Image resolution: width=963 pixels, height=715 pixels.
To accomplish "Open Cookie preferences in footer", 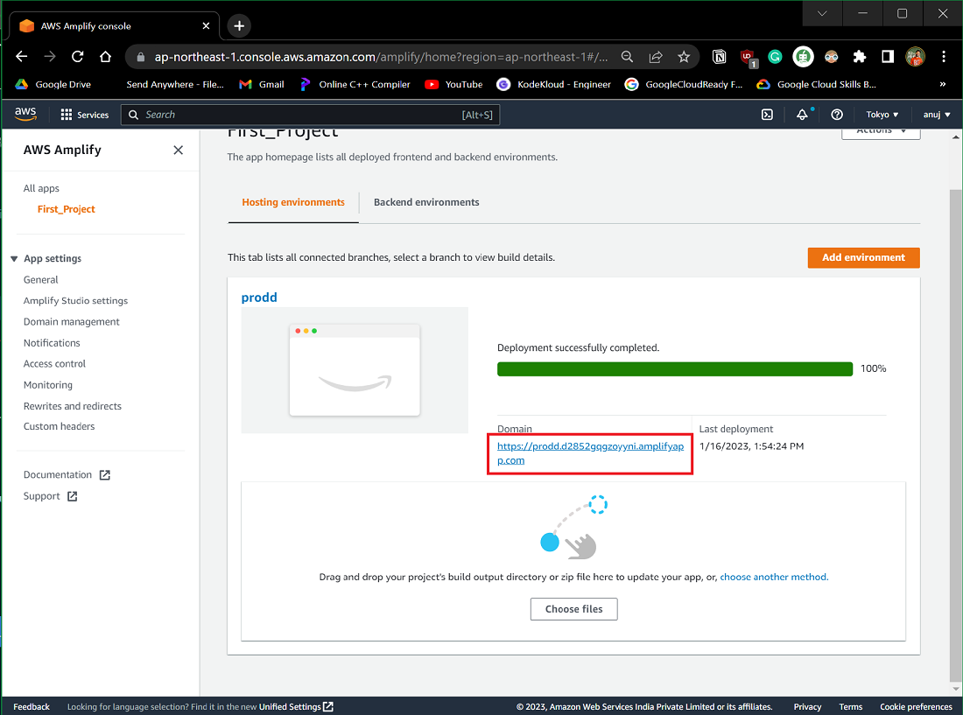I will [x=916, y=707].
